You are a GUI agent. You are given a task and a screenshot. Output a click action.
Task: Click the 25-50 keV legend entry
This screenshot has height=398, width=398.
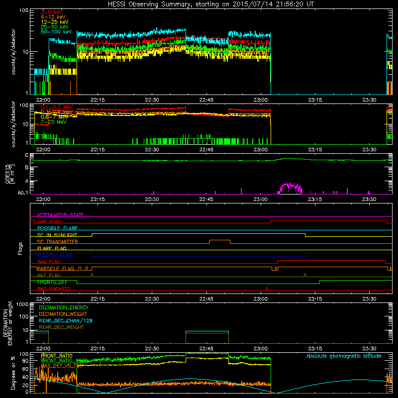pyautogui.click(x=54, y=27)
